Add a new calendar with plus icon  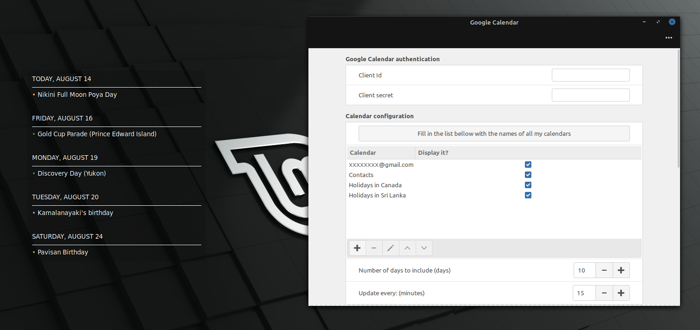click(x=357, y=248)
